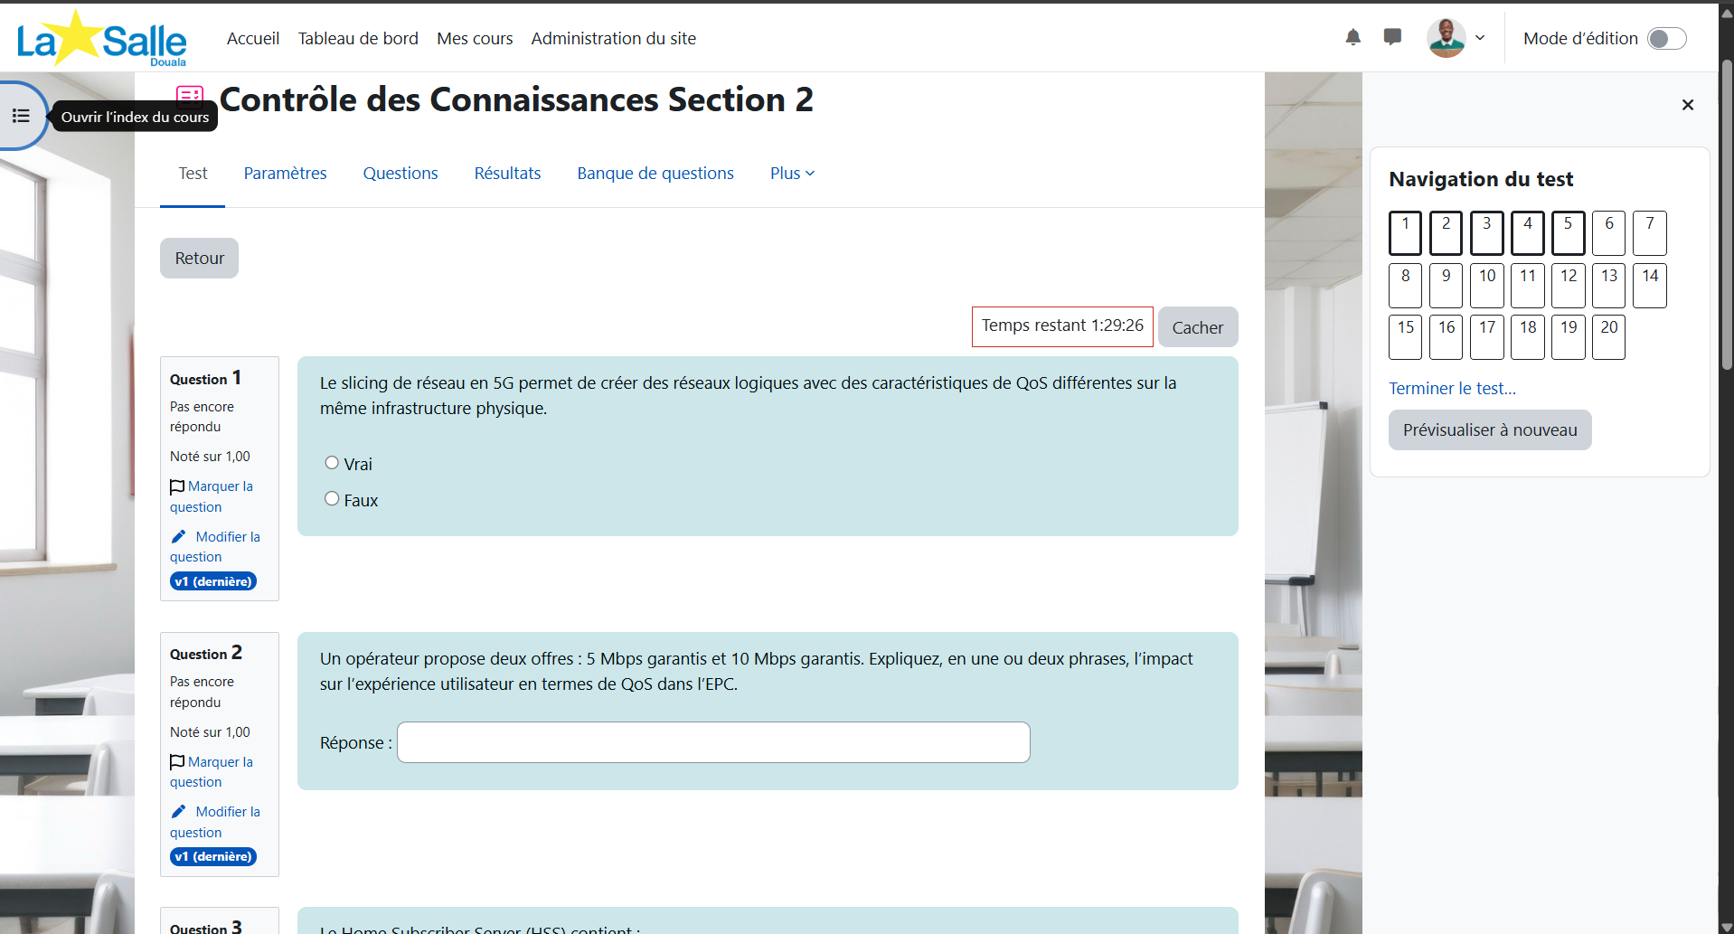The height and width of the screenshot is (934, 1734).
Task: Click the Retour button
Action: click(x=199, y=259)
